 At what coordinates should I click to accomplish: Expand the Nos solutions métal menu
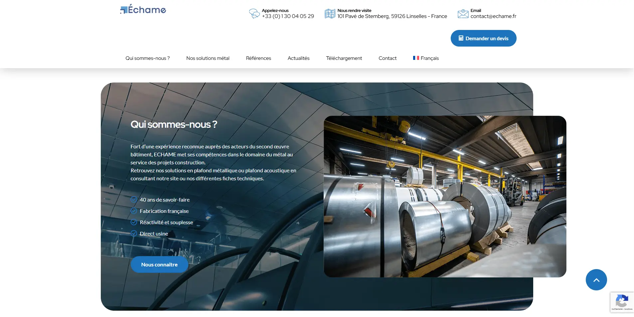[x=208, y=58]
